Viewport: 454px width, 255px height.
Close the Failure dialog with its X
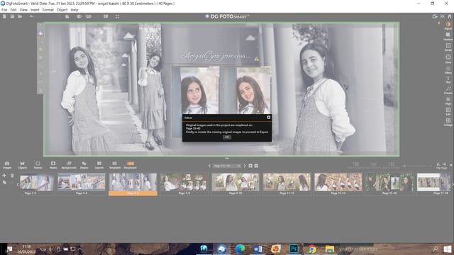click(268, 117)
